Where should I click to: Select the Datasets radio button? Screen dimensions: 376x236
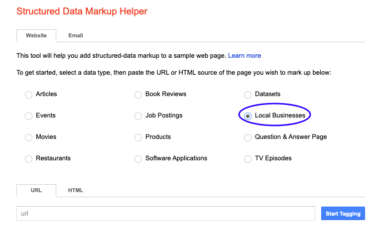point(248,95)
